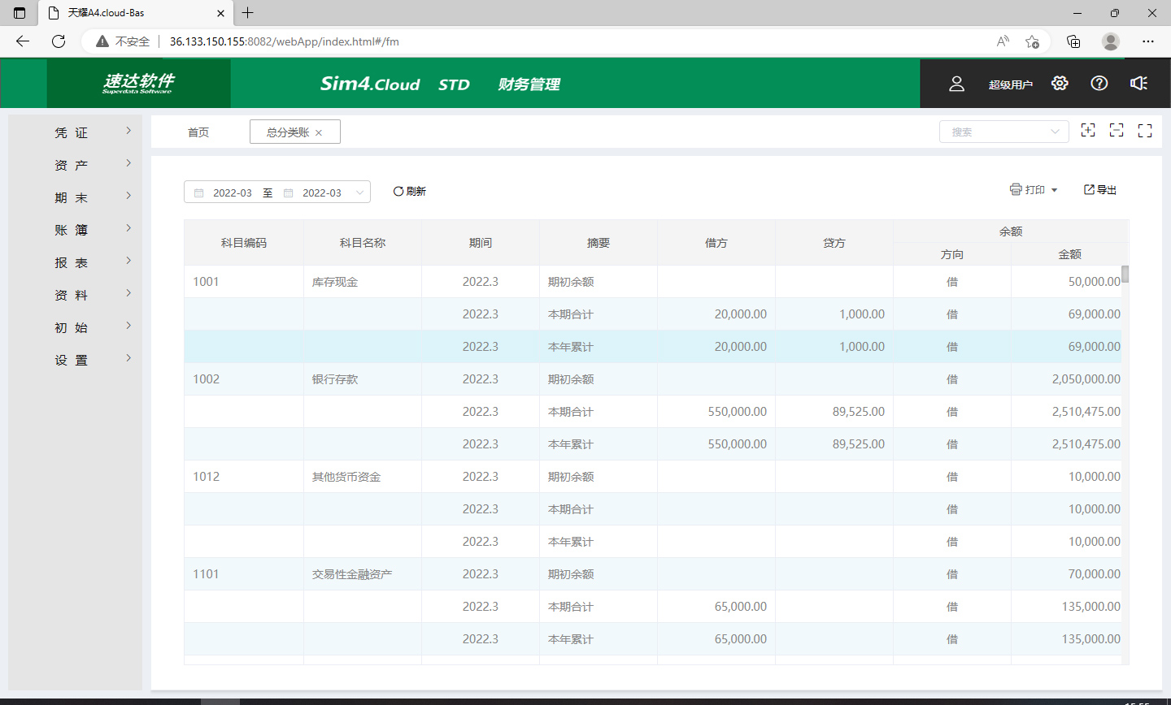Open settings gear icon in header
Viewport: 1171px width, 705px height.
point(1059,84)
